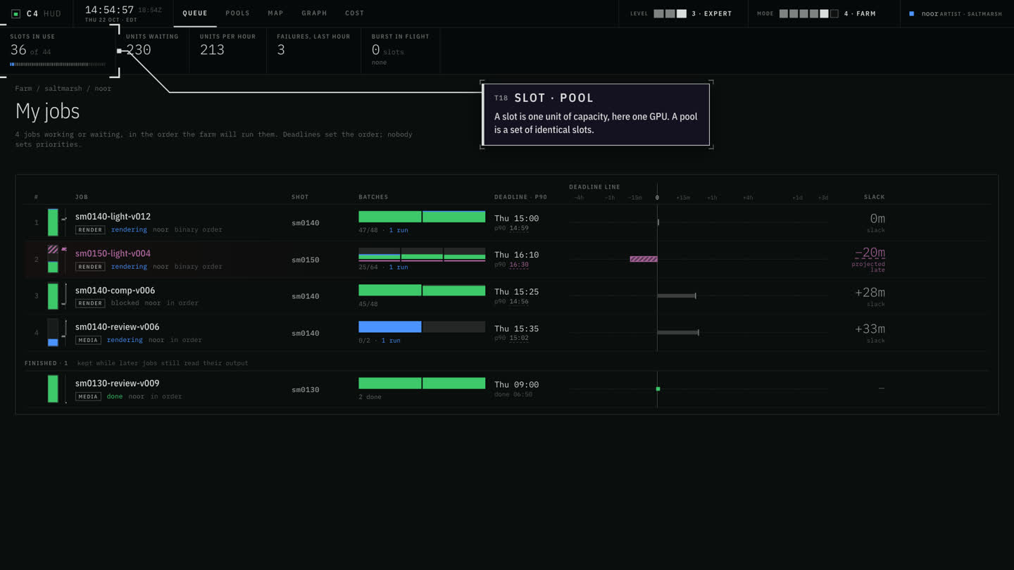This screenshot has height=570, width=1014.
Task: Click the 'FINISHED · 1' section header
Action: 46,363
